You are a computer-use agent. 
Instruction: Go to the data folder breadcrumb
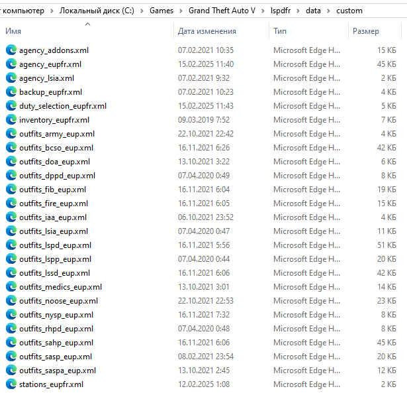coord(313,11)
